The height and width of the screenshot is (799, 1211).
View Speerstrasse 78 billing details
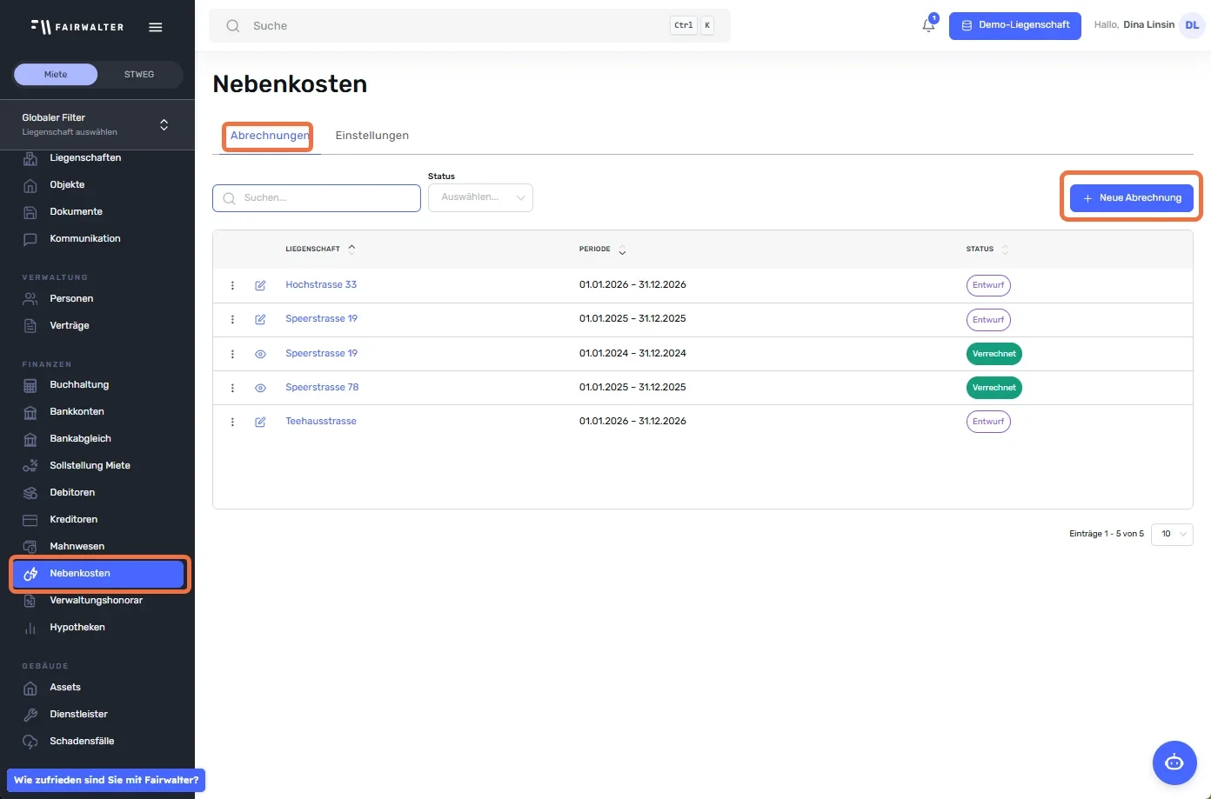260,388
